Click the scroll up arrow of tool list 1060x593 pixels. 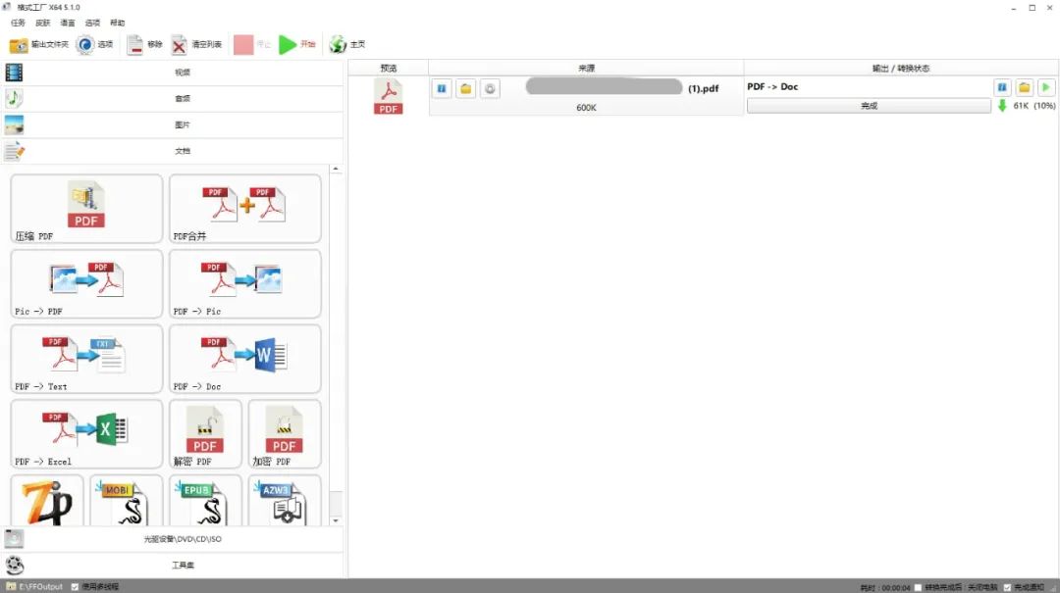pyautogui.click(x=336, y=169)
